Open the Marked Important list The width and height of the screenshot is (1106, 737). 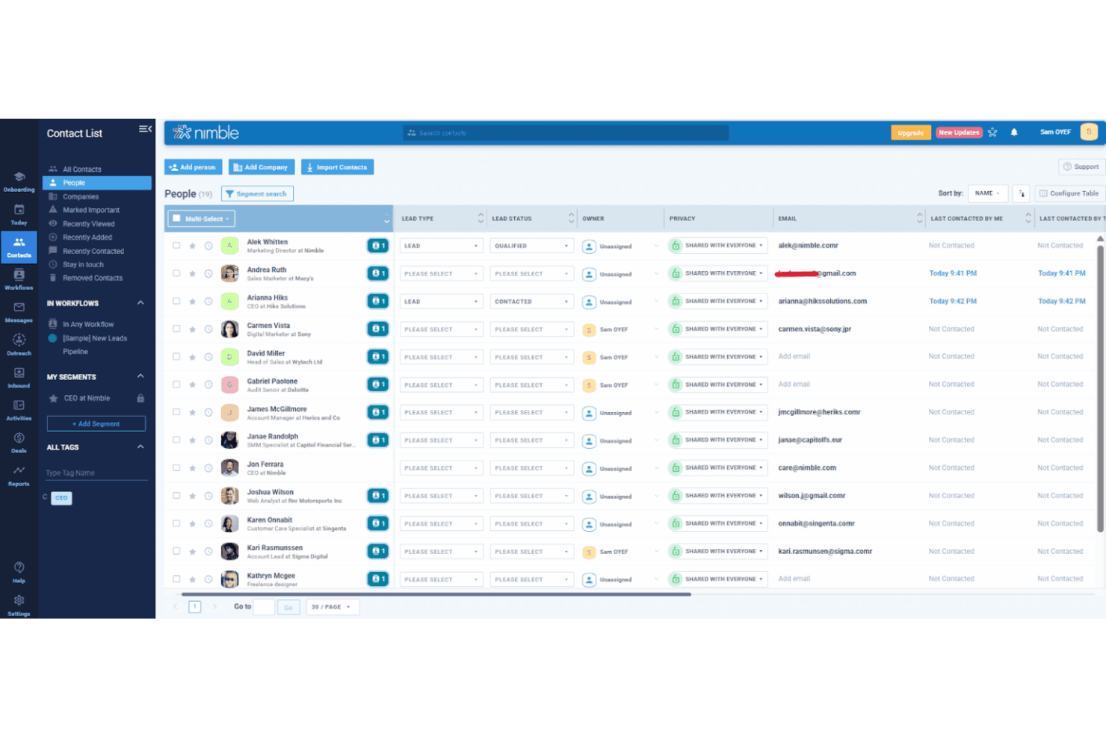[x=91, y=211]
